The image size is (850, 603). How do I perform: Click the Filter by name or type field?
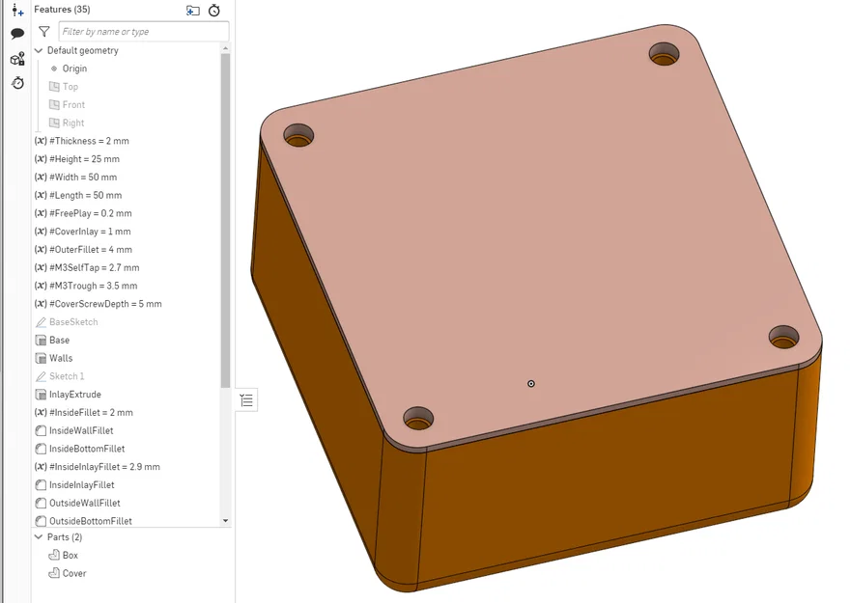click(x=144, y=32)
